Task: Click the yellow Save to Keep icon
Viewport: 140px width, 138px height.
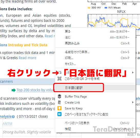Action: [x=59, y=108]
